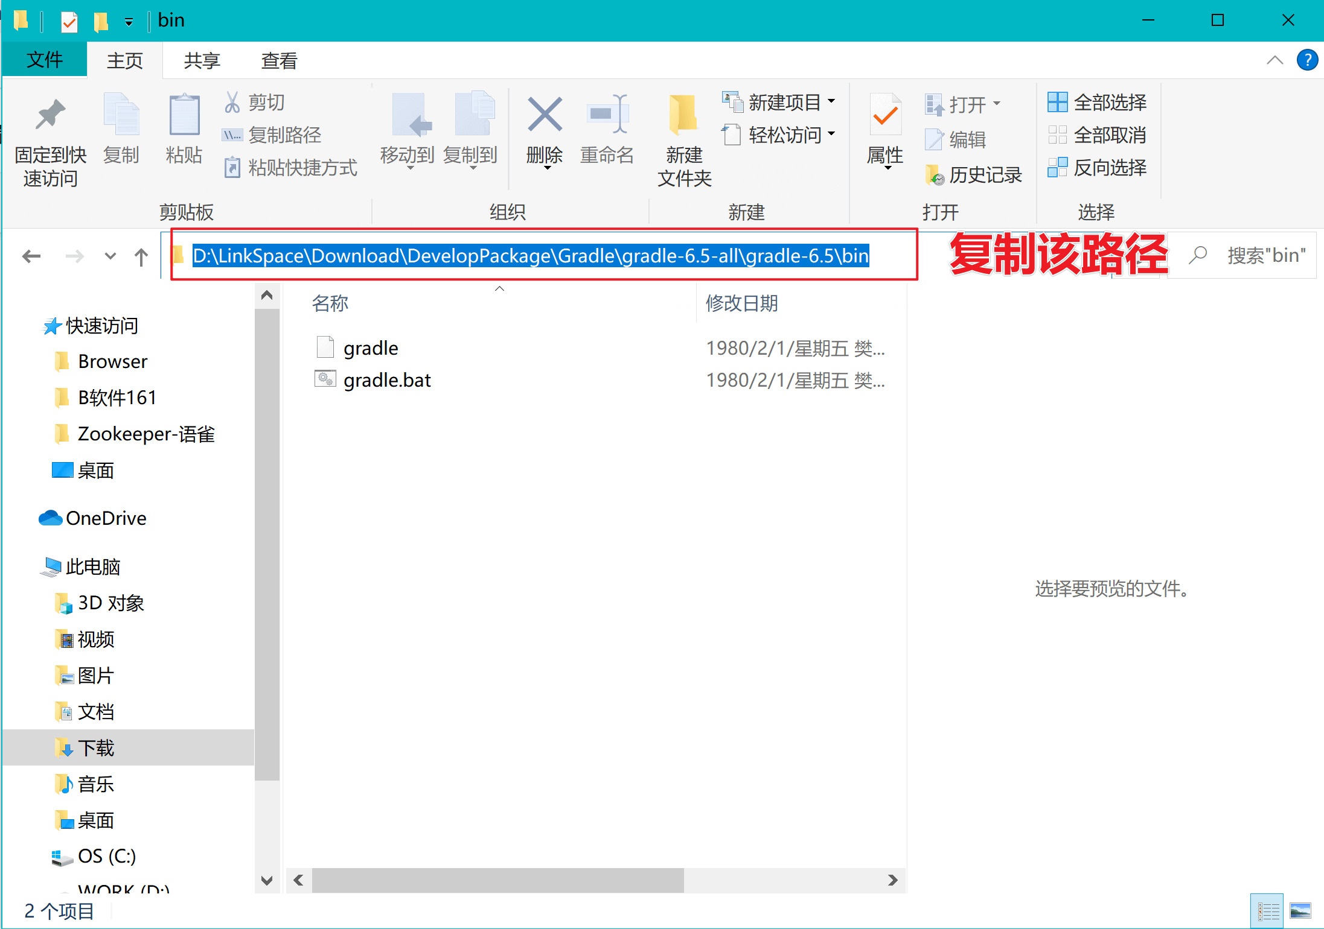1324x929 pixels.
Task: Expand the recent locations dropdown chevron
Action: (110, 256)
